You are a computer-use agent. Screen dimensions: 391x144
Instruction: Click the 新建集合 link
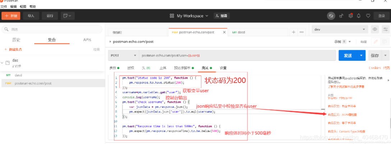(x=13, y=49)
